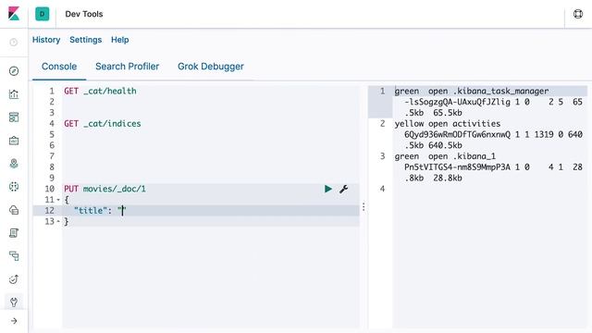Toggle the fold arrow on line 13
The height and width of the screenshot is (333, 592).
58,222
